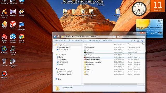Open Локальный диск (D:)
166x93 pixels.
click(66, 74)
